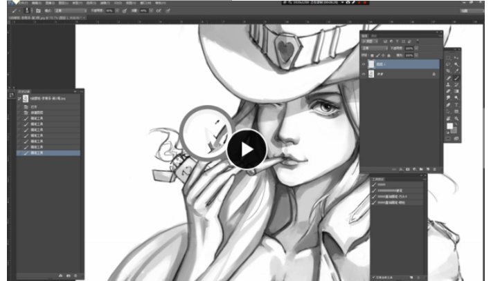Delete layer using trash icon in Layers panel
Viewport: 491px width, 281px height.
point(434,169)
